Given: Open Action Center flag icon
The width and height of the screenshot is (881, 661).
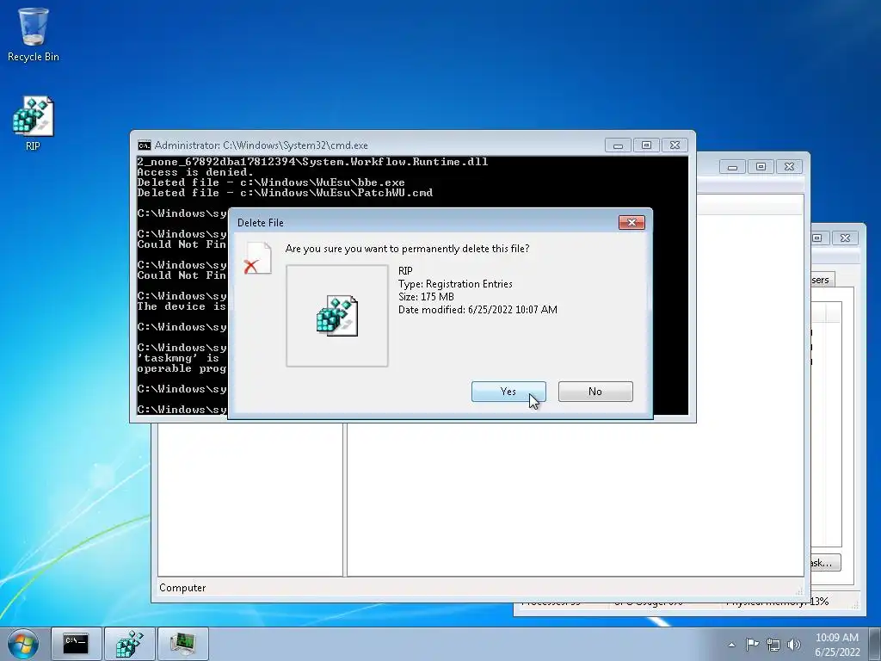Looking at the screenshot, I should pyautogui.click(x=752, y=644).
